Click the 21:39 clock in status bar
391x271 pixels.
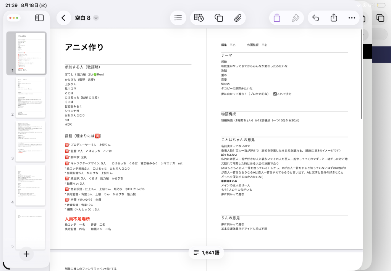[11, 5]
